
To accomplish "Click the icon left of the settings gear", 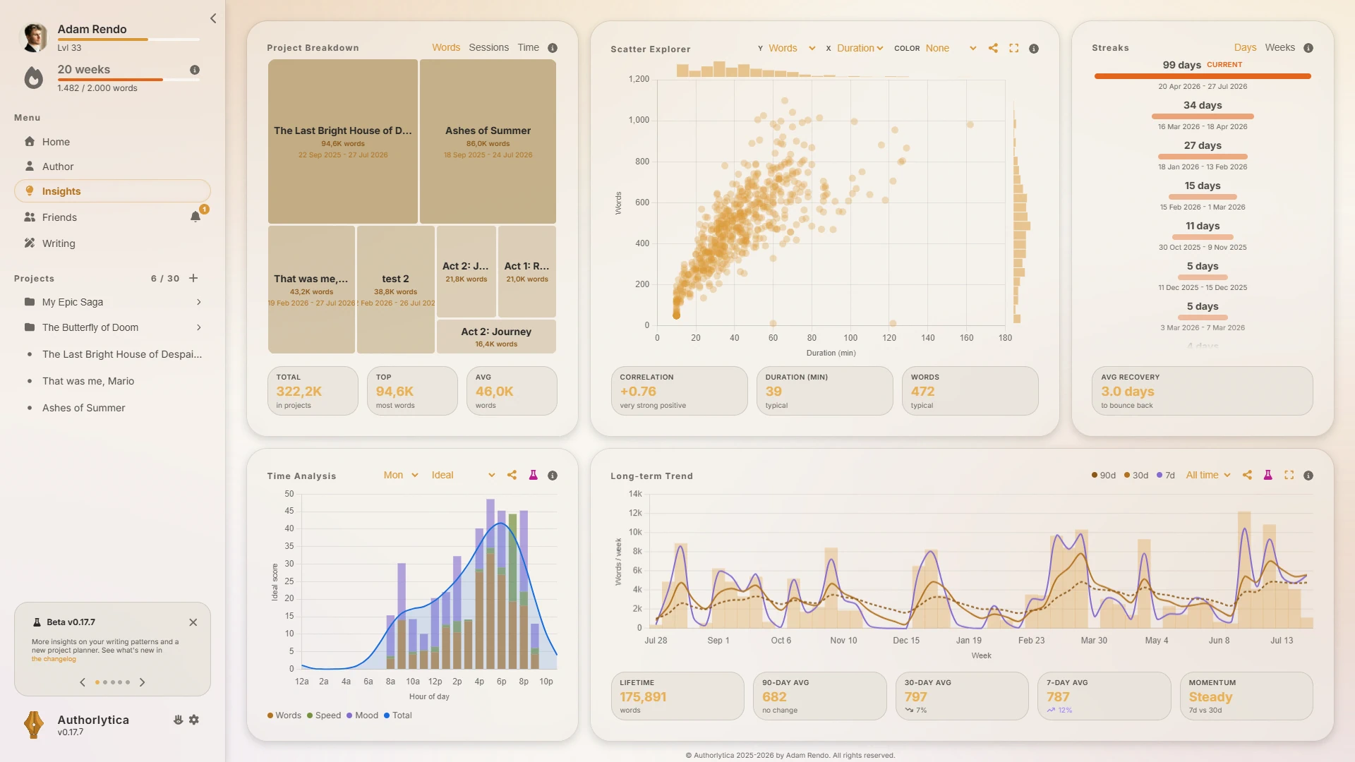I will [178, 720].
